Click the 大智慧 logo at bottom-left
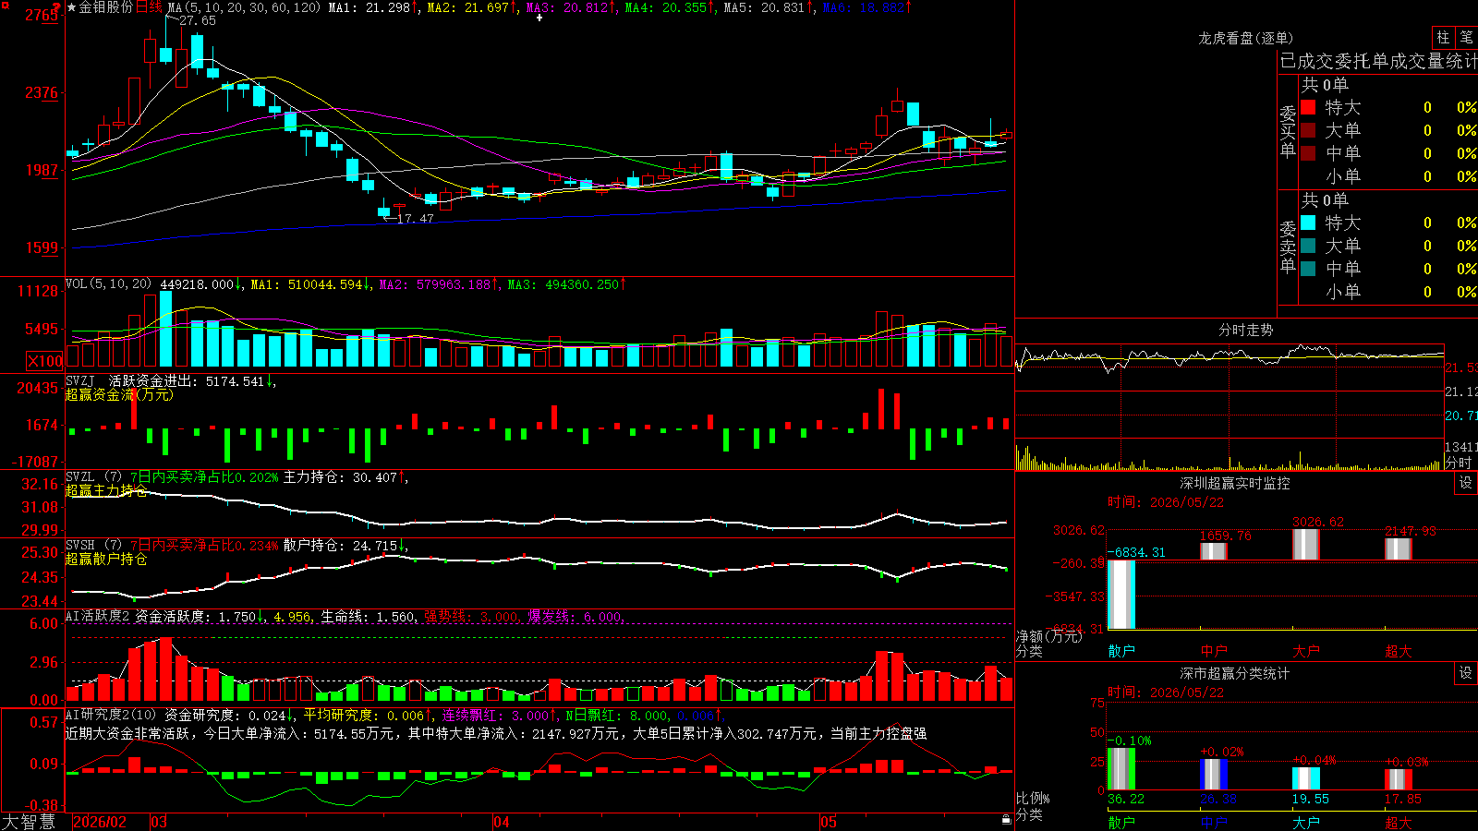1478x831 pixels. pos(29,822)
